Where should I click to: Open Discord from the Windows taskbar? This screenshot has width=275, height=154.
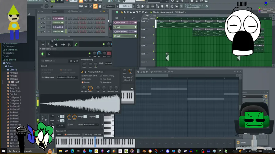(167, 151)
